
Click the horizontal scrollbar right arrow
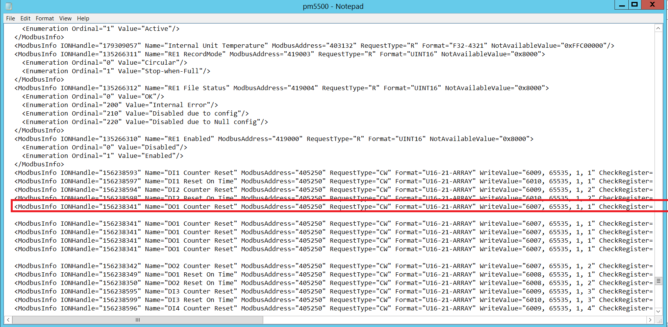(x=650, y=320)
